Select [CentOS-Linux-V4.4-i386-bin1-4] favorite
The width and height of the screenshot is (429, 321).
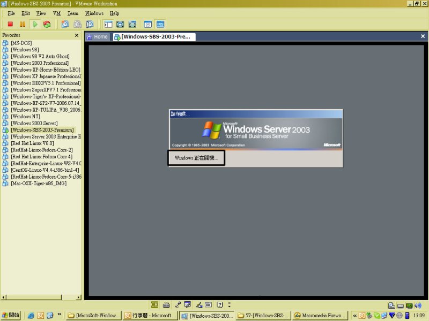click(x=45, y=170)
